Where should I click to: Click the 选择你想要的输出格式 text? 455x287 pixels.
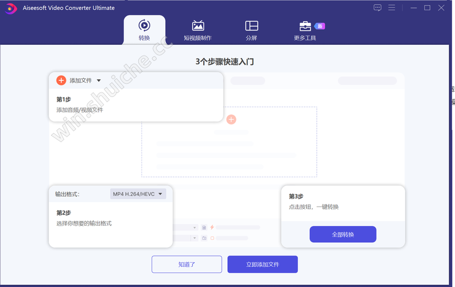[84, 223]
